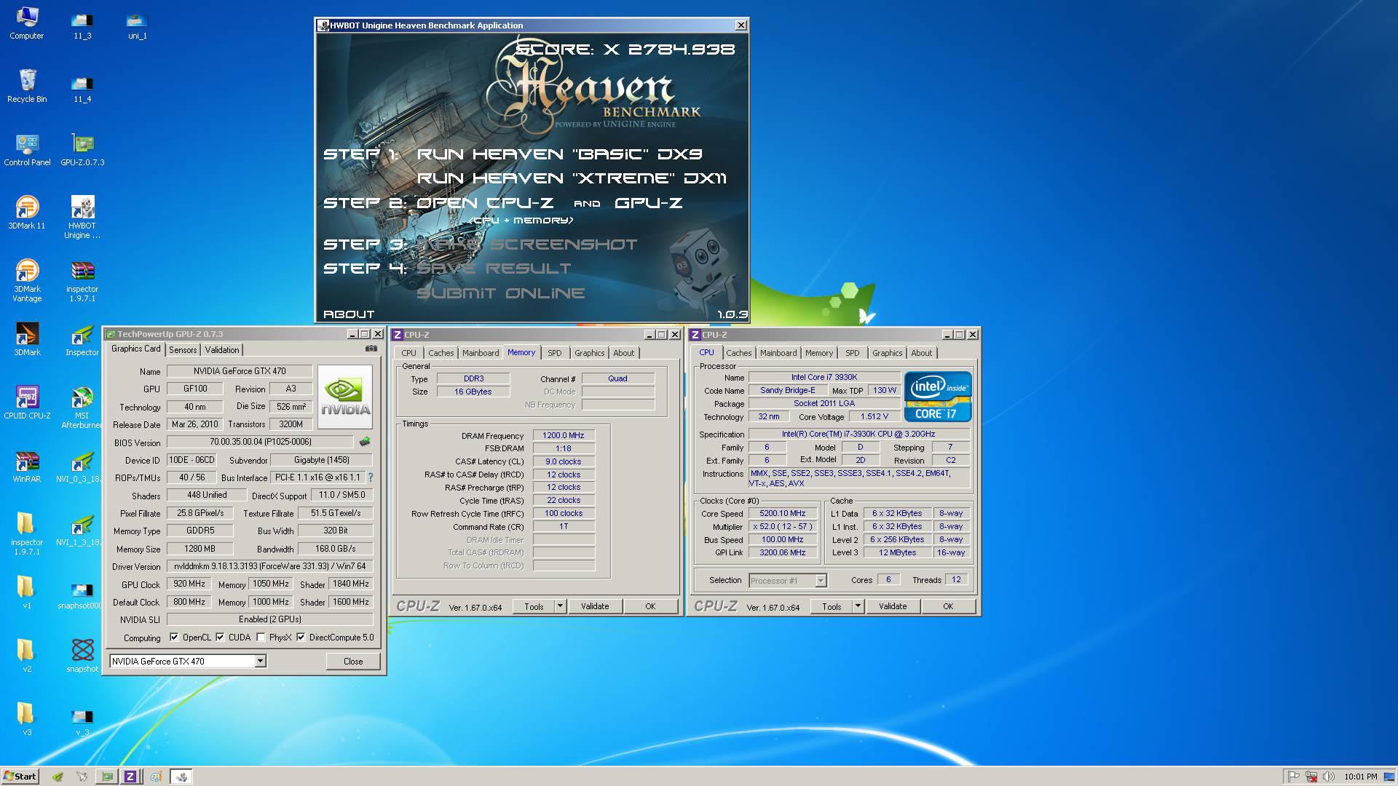Click the DRAM Frequency value 1200.0 MHz
The width and height of the screenshot is (1398, 786).
(x=564, y=435)
